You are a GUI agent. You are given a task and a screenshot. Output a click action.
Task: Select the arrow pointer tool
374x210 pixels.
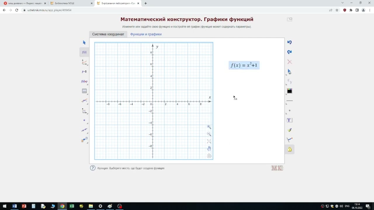tap(84, 43)
